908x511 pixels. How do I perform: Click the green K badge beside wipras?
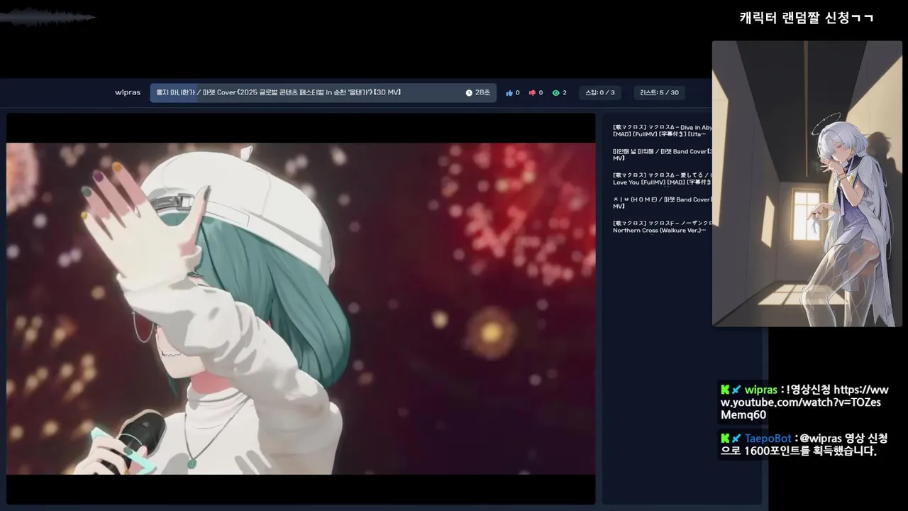(x=725, y=390)
